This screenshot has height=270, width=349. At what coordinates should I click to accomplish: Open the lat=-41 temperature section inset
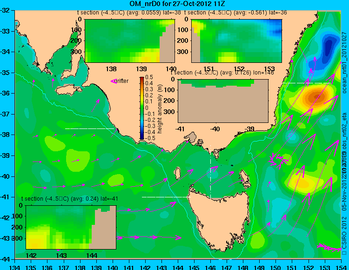[71, 227]
